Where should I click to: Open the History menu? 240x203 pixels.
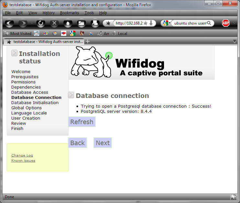coord(49,13)
